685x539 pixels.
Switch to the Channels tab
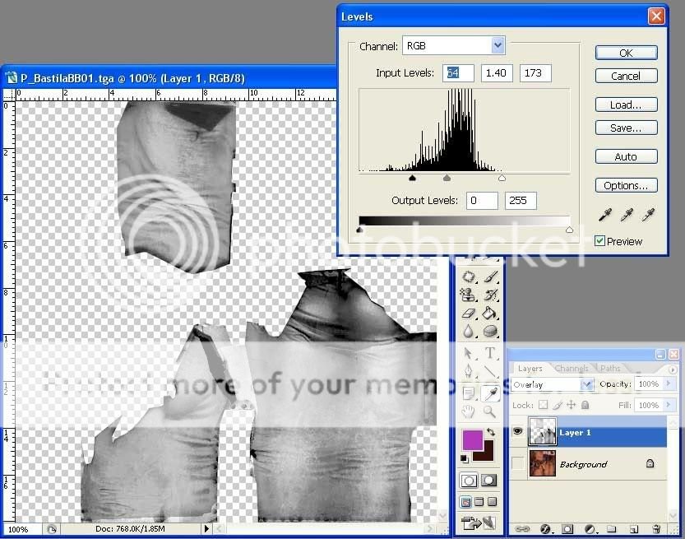click(x=572, y=369)
